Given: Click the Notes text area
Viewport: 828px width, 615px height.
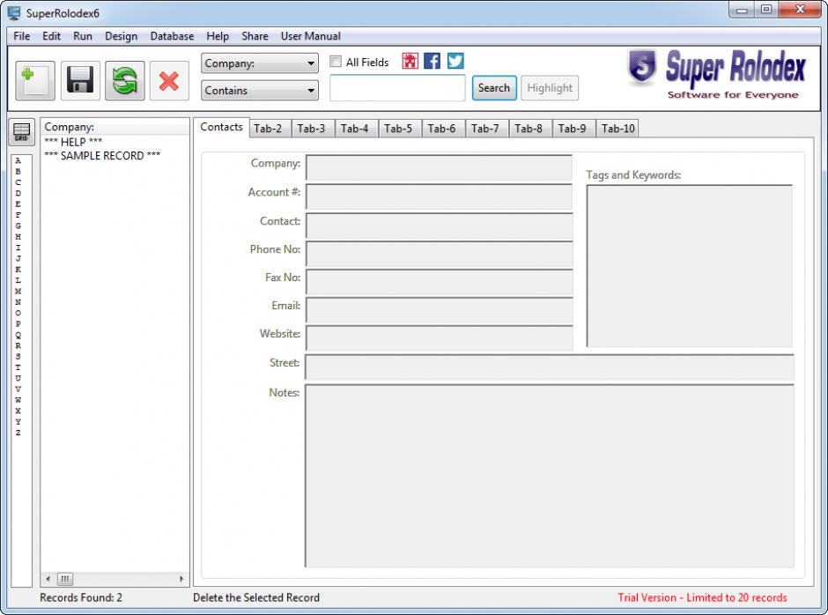Looking at the screenshot, I should tap(550, 476).
